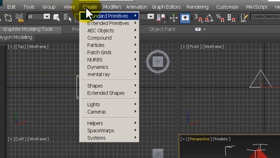Open the Polygon Modeling panel
The image size is (280, 158).
(x=16, y=37)
